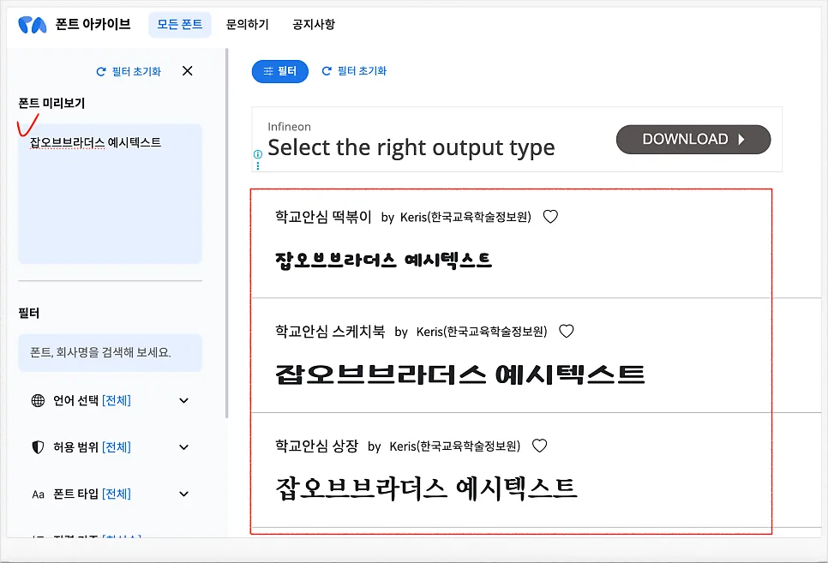Screen dimensions: 828x563
Task: Click Keris(한국교육학술정보원) on the 상장 row
Action: pos(454,446)
